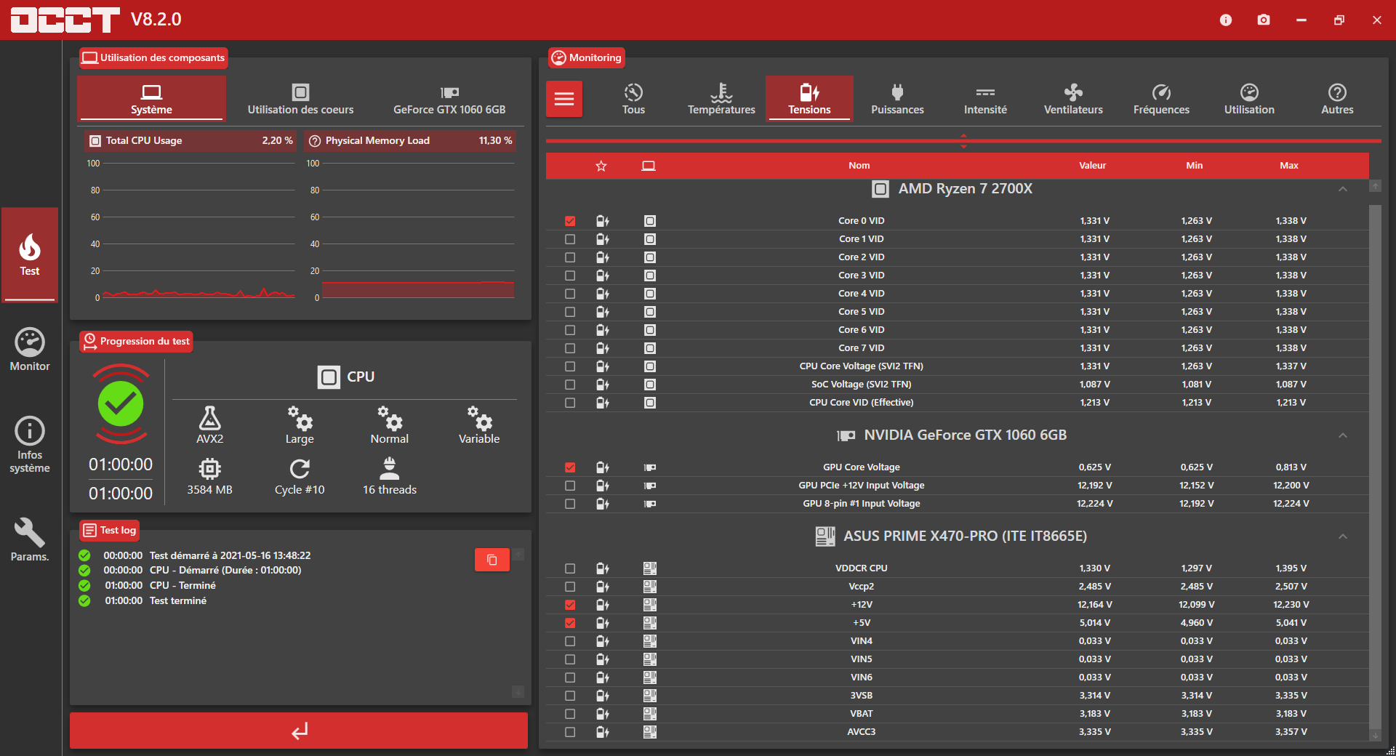
Task: Click the sensor list vertical scrollbar
Action: tap(1375, 465)
